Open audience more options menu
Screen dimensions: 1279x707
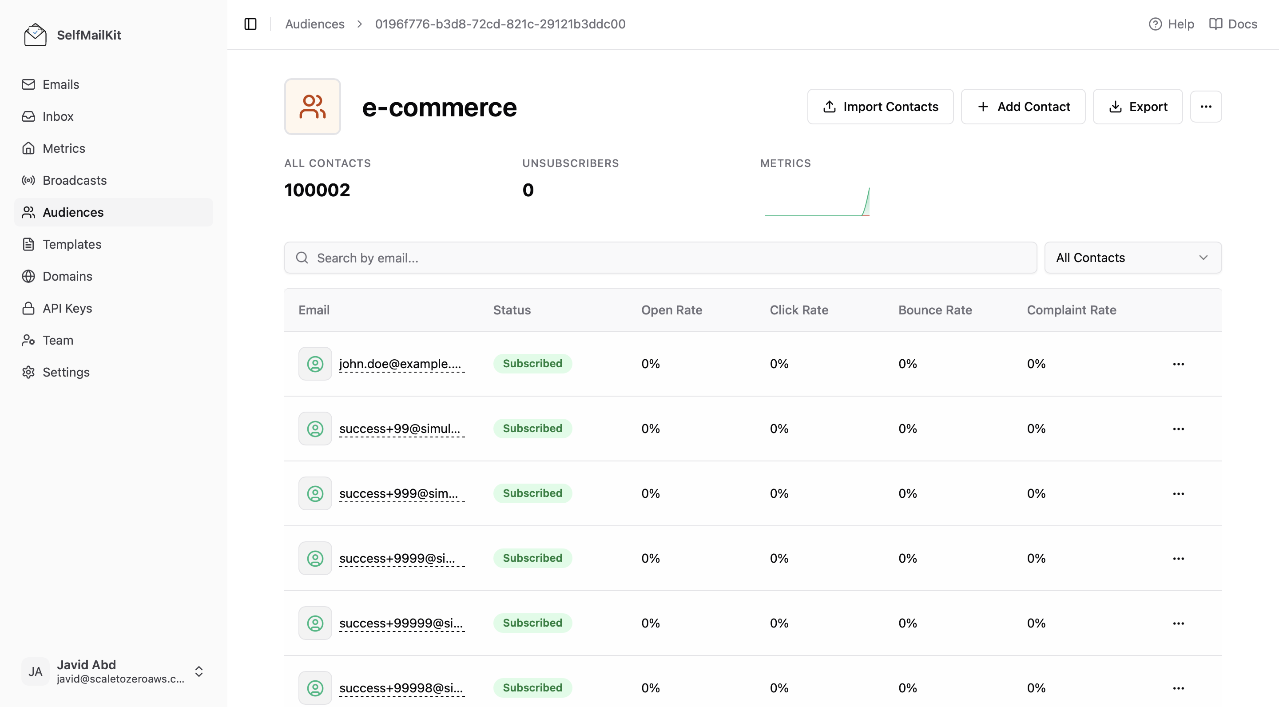[1206, 107]
